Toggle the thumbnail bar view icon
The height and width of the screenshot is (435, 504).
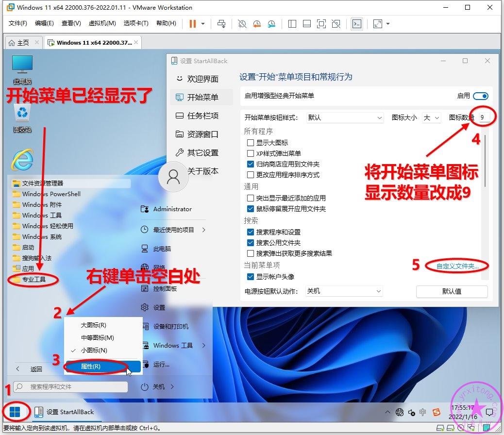pos(307,24)
